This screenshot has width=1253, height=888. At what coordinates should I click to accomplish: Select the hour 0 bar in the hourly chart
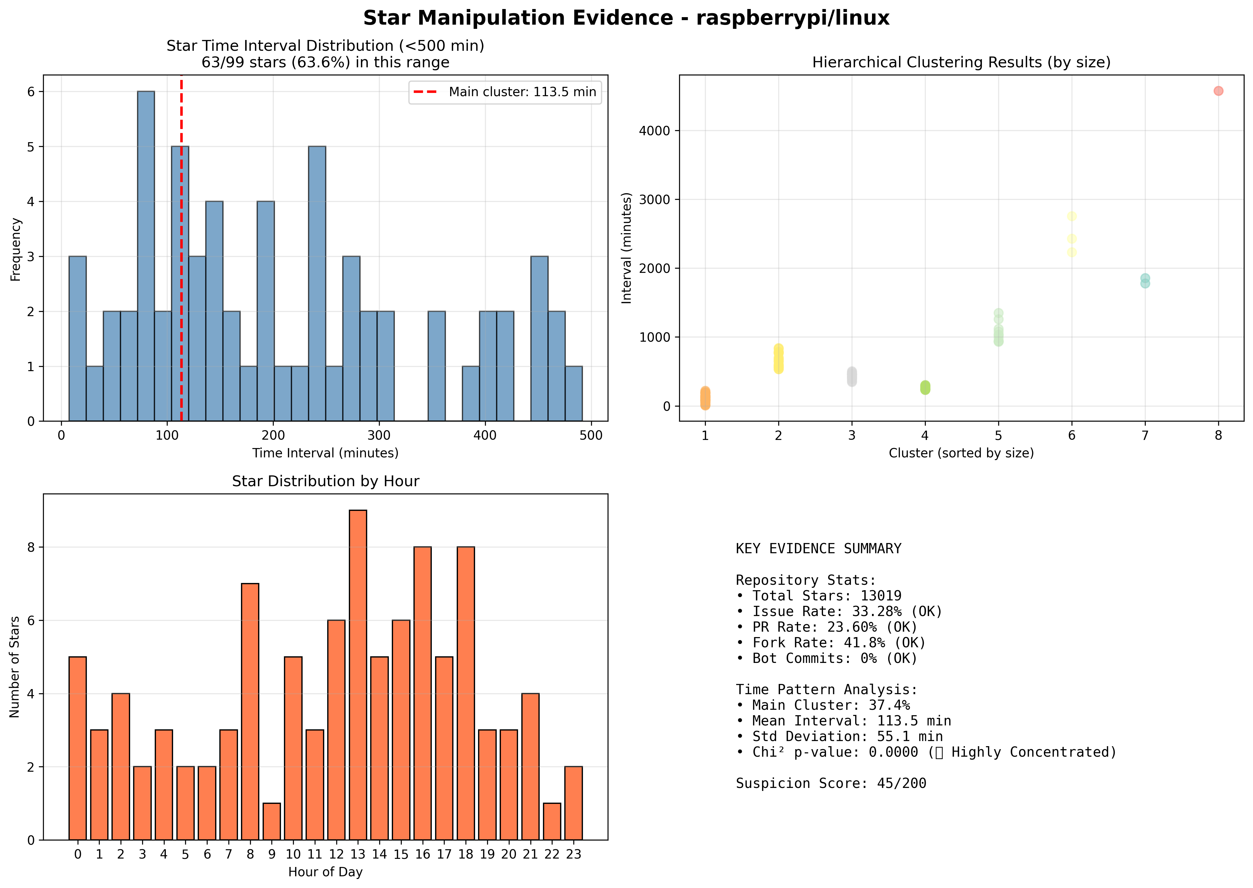[x=78, y=749]
